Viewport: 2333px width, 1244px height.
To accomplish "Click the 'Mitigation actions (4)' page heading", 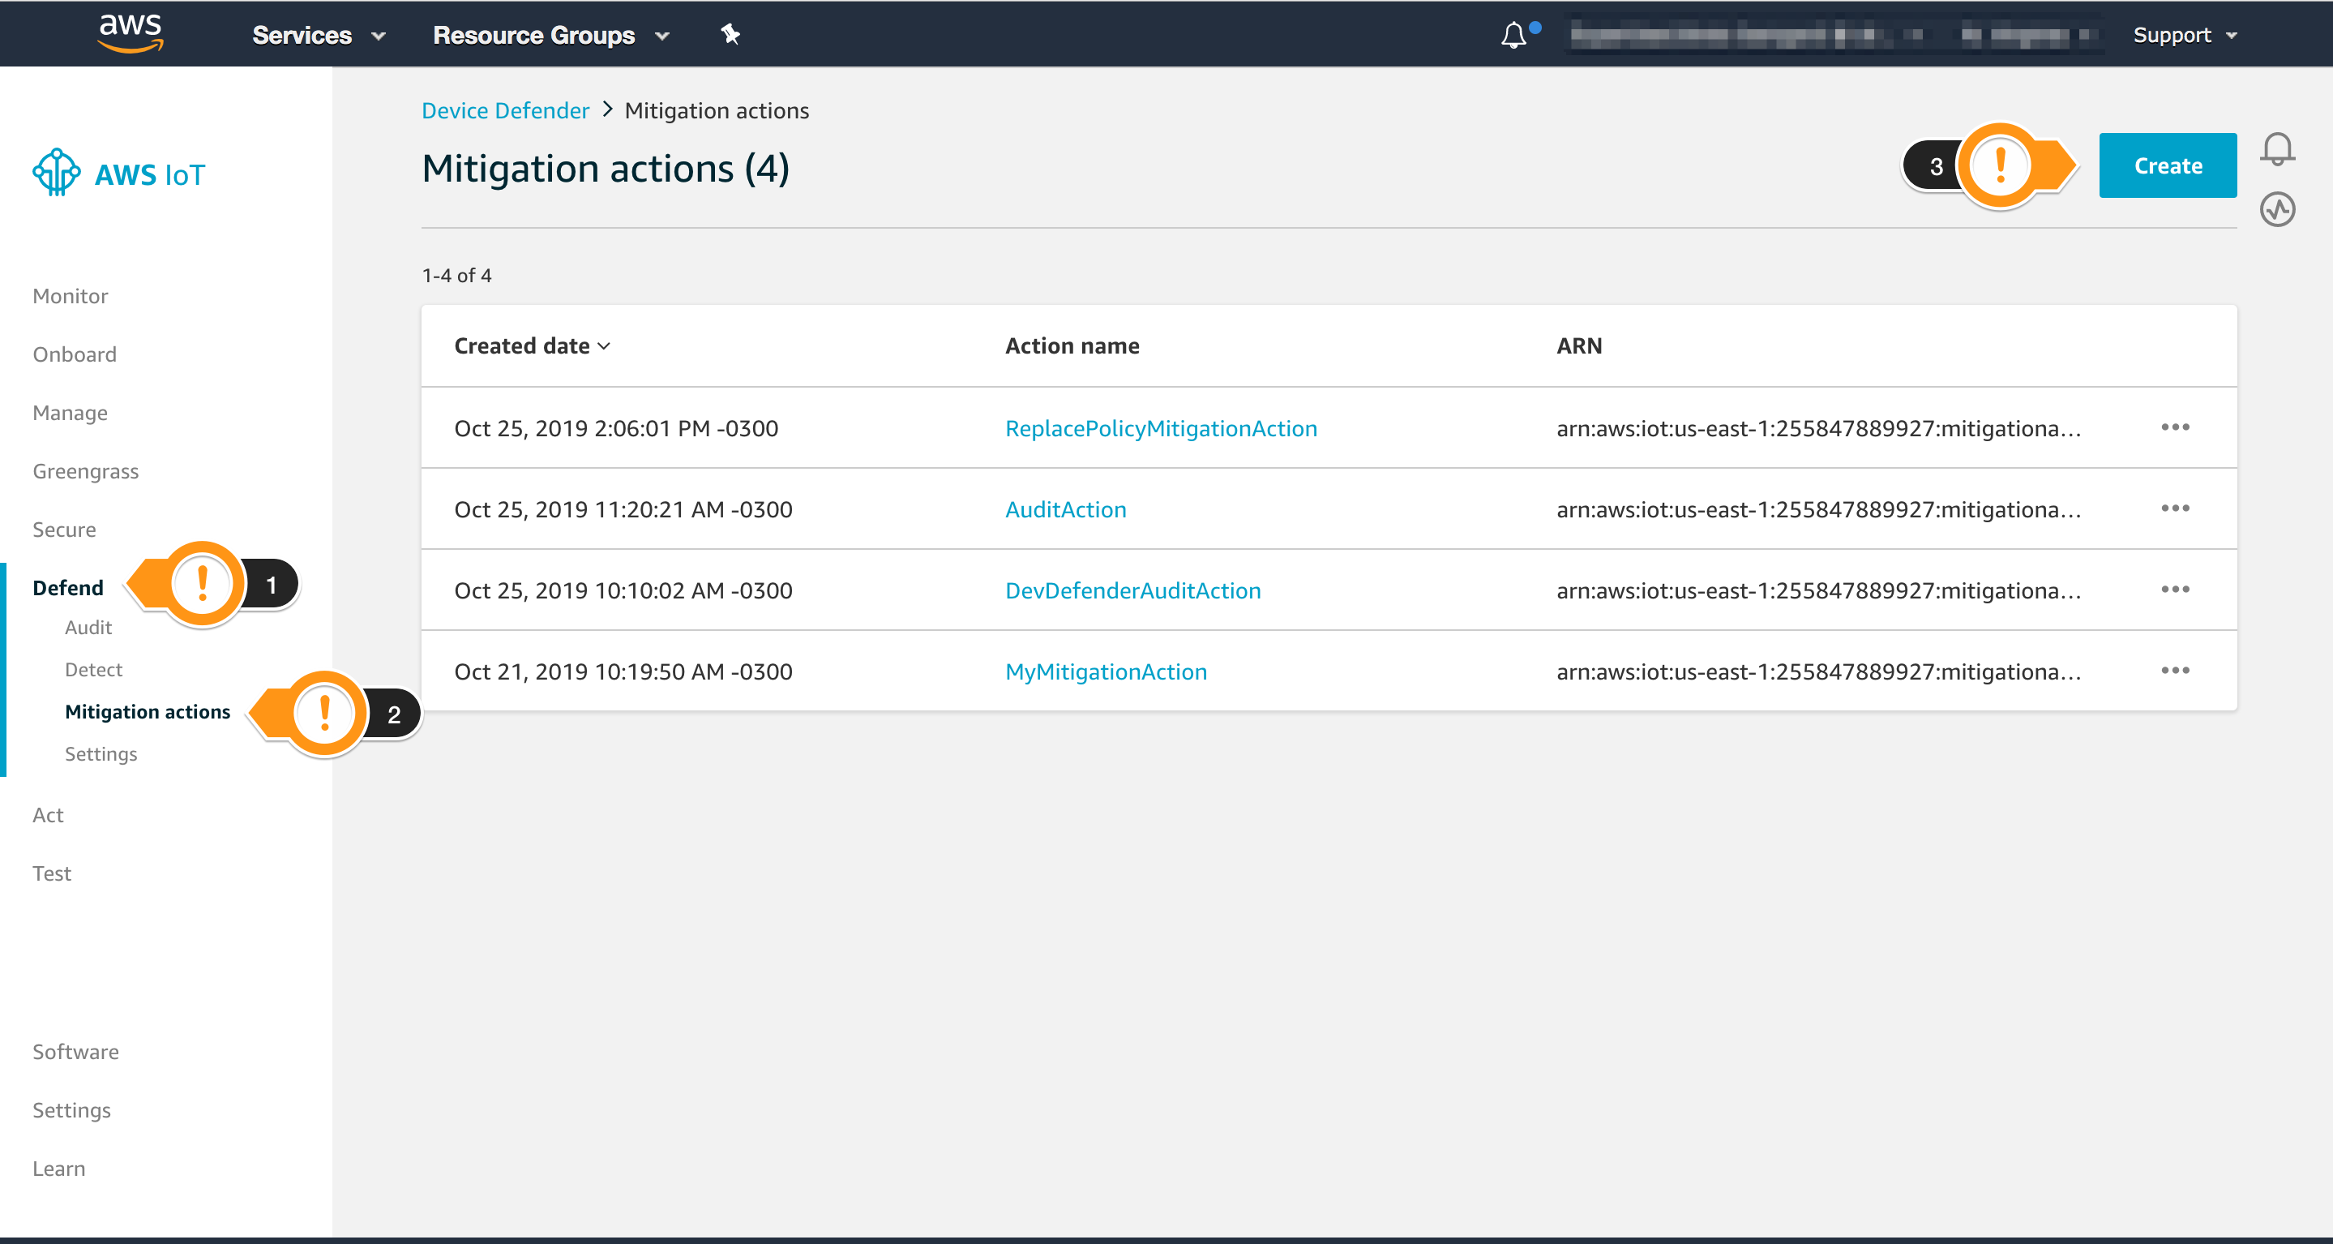I will coord(605,169).
